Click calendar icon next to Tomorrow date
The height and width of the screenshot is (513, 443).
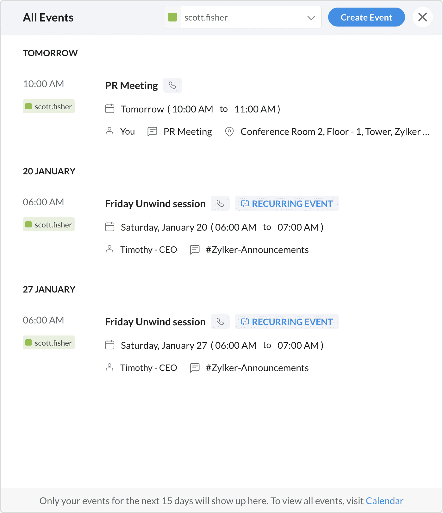[x=110, y=109]
